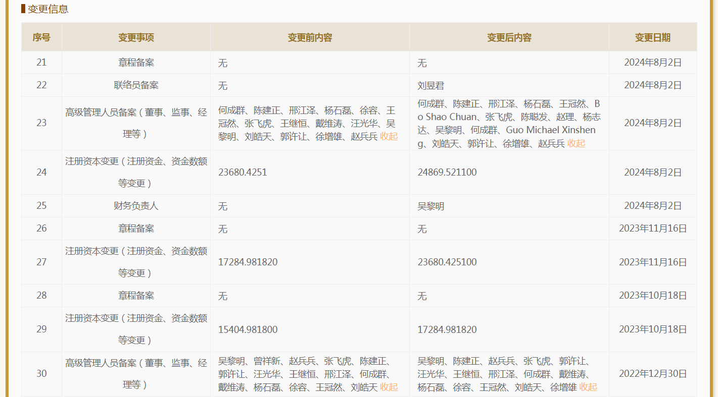
Task: Click 吴黎明 in the row 25 after-change cell
Action: 431,206
